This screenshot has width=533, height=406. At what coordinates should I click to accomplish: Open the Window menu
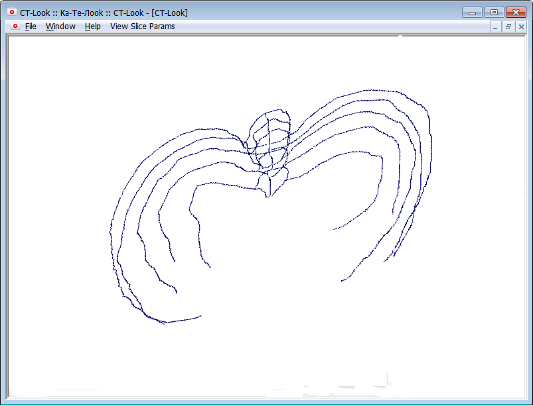60,26
